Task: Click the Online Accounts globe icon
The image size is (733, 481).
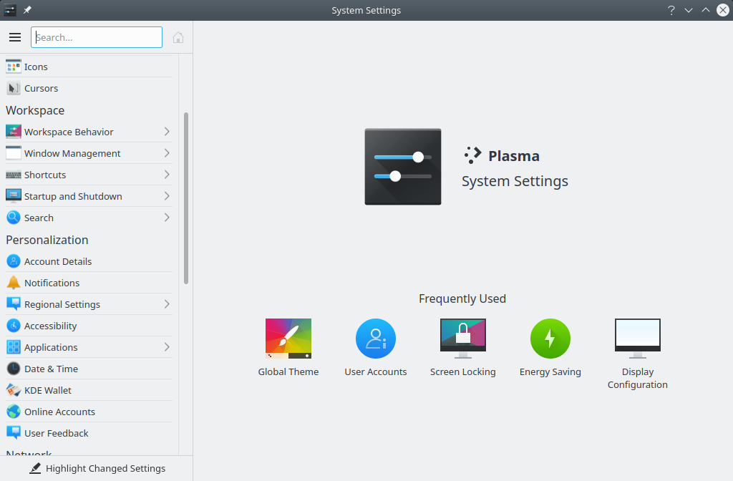Action: 14,412
